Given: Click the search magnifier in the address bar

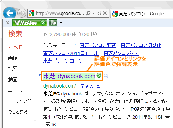Looking at the screenshot, I should [88, 13].
